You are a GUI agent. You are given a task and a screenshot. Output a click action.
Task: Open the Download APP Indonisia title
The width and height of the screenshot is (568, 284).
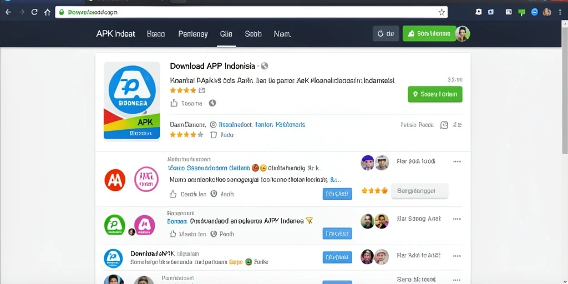(213, 66)
